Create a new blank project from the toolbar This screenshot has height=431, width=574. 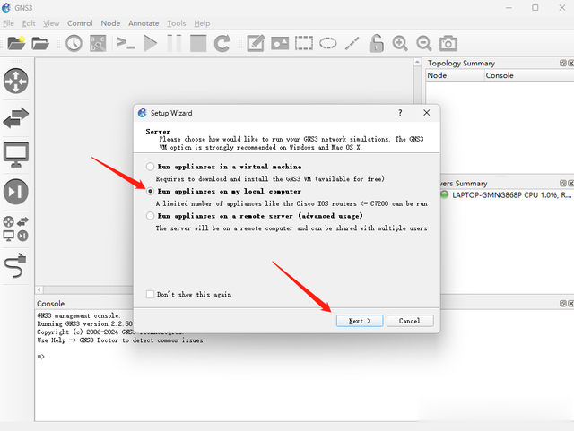[16, 43]
